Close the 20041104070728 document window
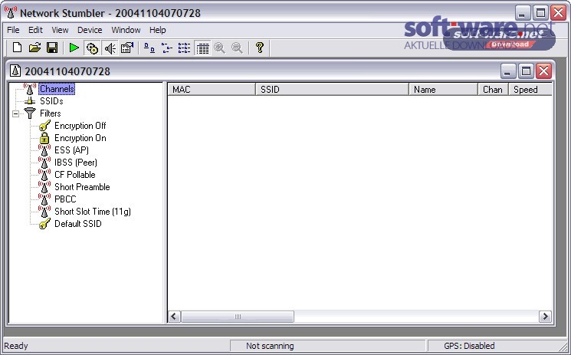Image resolution: width=571 pixels, height=355 pixels. [x=543, y=71]
